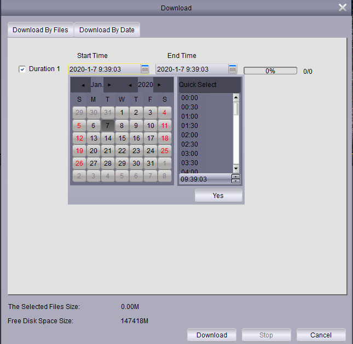The image size is (353, 344).
Task: Select December 29 greyed day
Action: [79, 113]
